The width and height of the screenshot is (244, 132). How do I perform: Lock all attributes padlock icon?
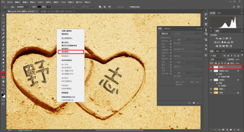coord(228,63)
